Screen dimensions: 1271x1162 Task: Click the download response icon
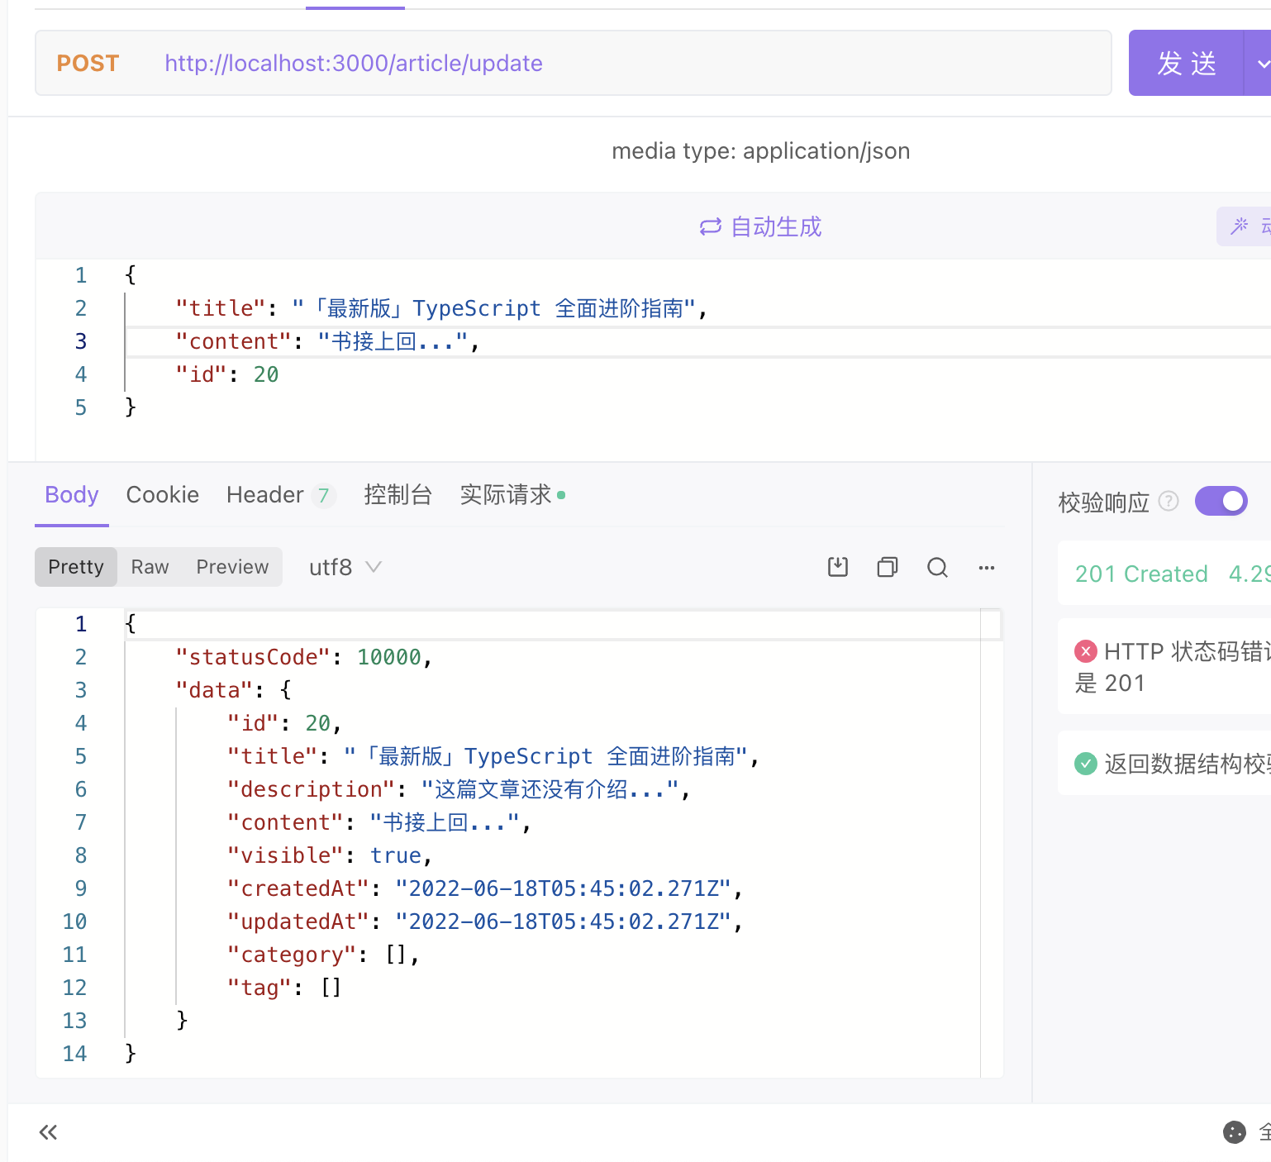838,567
